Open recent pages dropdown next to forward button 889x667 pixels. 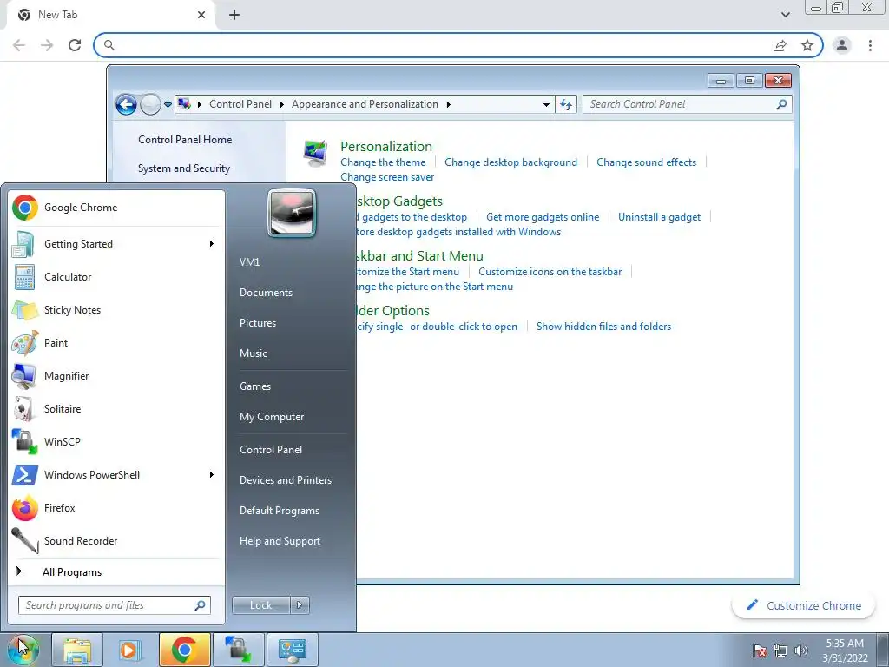point(168,105)
